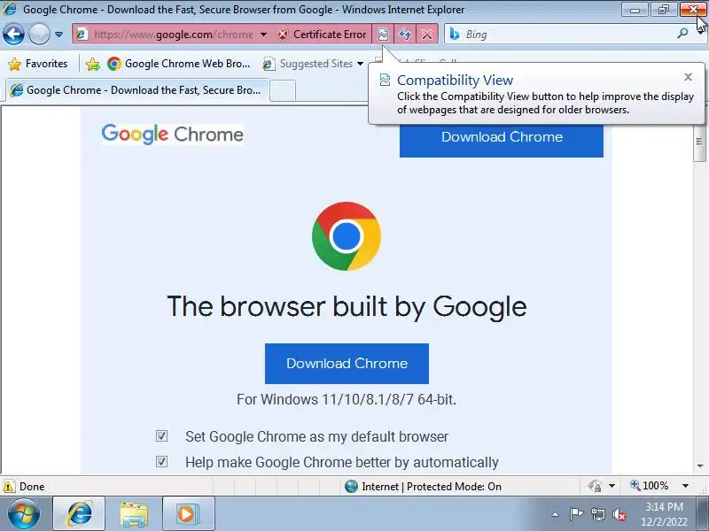This screenshot has height=531, width=709.
Task: Click the Internet Explorer taskbar icon
Action: point(79,514)
